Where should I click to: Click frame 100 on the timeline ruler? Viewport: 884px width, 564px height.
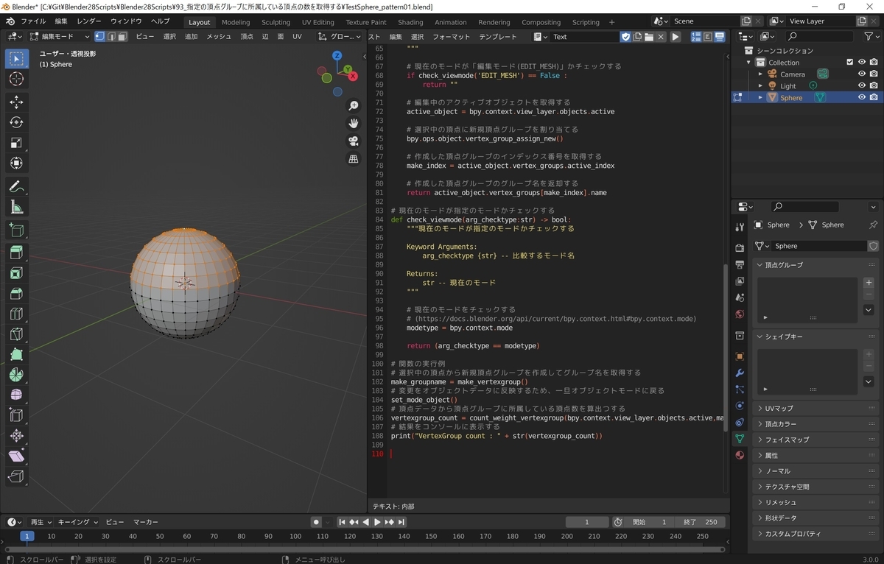[x=295, y=536]
